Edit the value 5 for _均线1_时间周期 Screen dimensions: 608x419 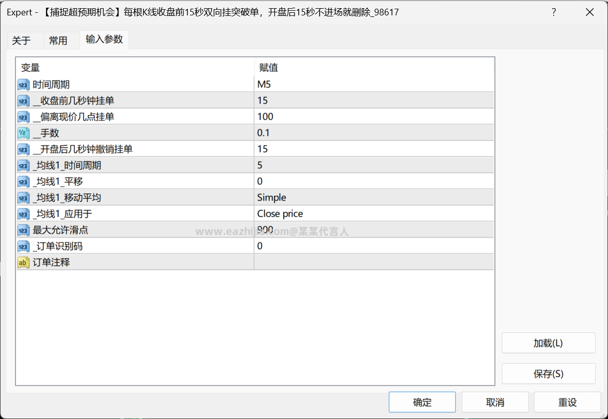(374, 165)
